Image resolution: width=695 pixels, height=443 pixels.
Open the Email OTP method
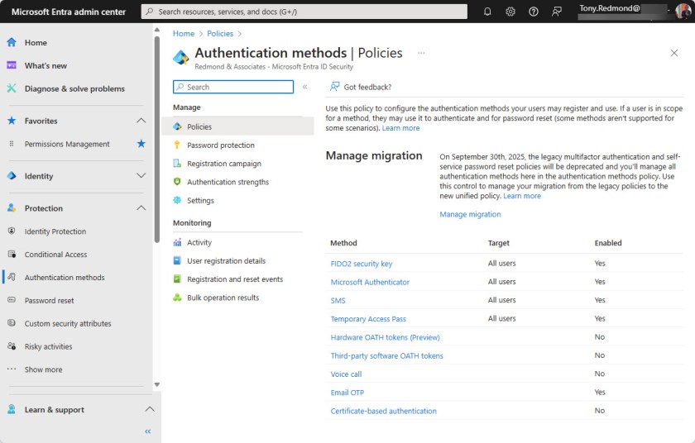coord(347,393)
